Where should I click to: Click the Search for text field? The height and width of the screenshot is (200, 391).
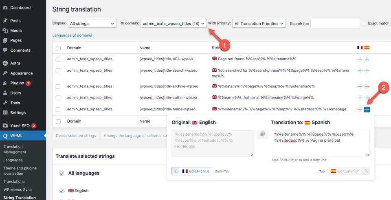pos(335,24)
